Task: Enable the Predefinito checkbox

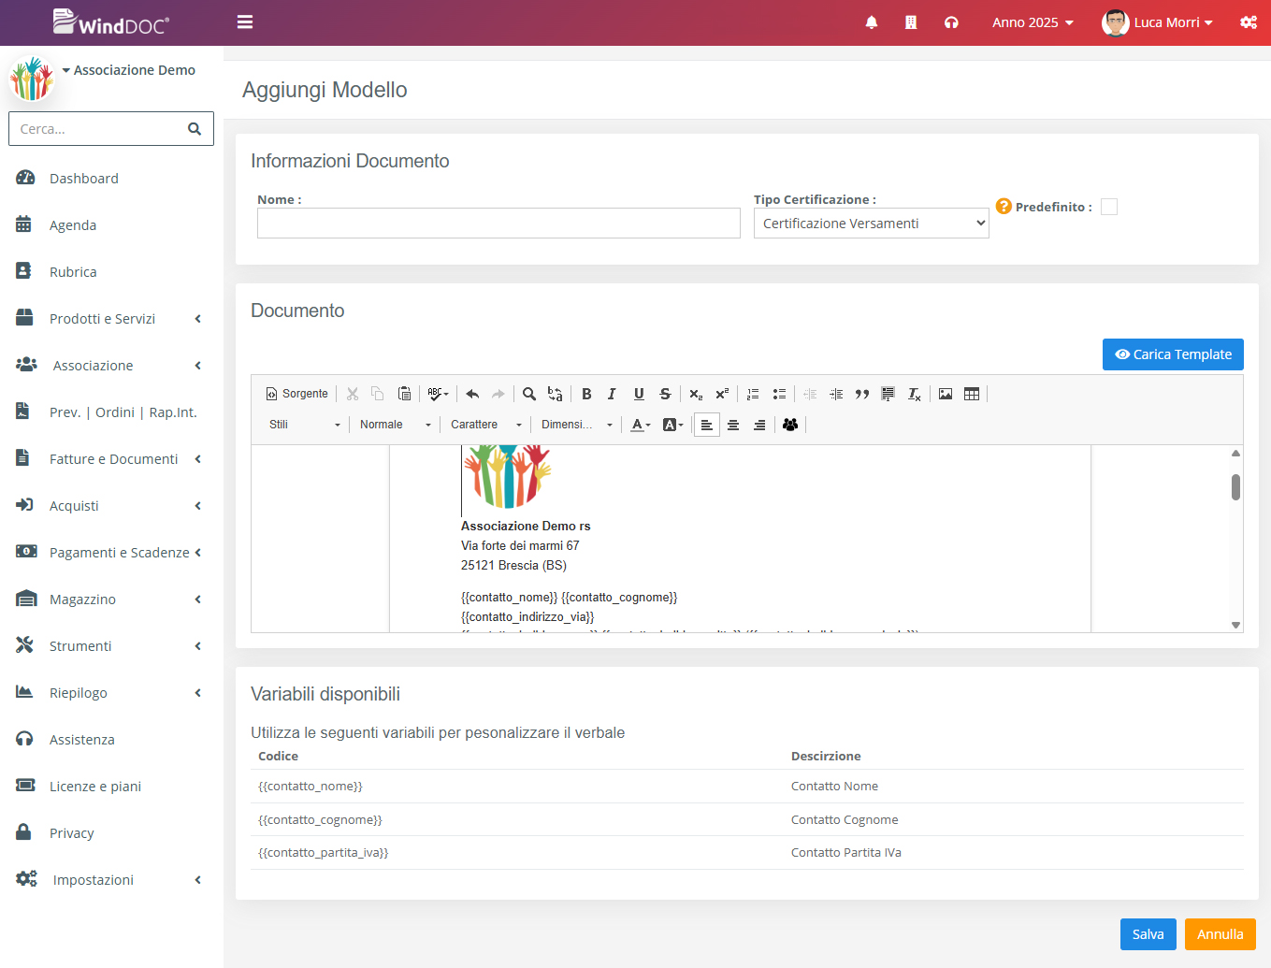Action: pos(1109,207)
